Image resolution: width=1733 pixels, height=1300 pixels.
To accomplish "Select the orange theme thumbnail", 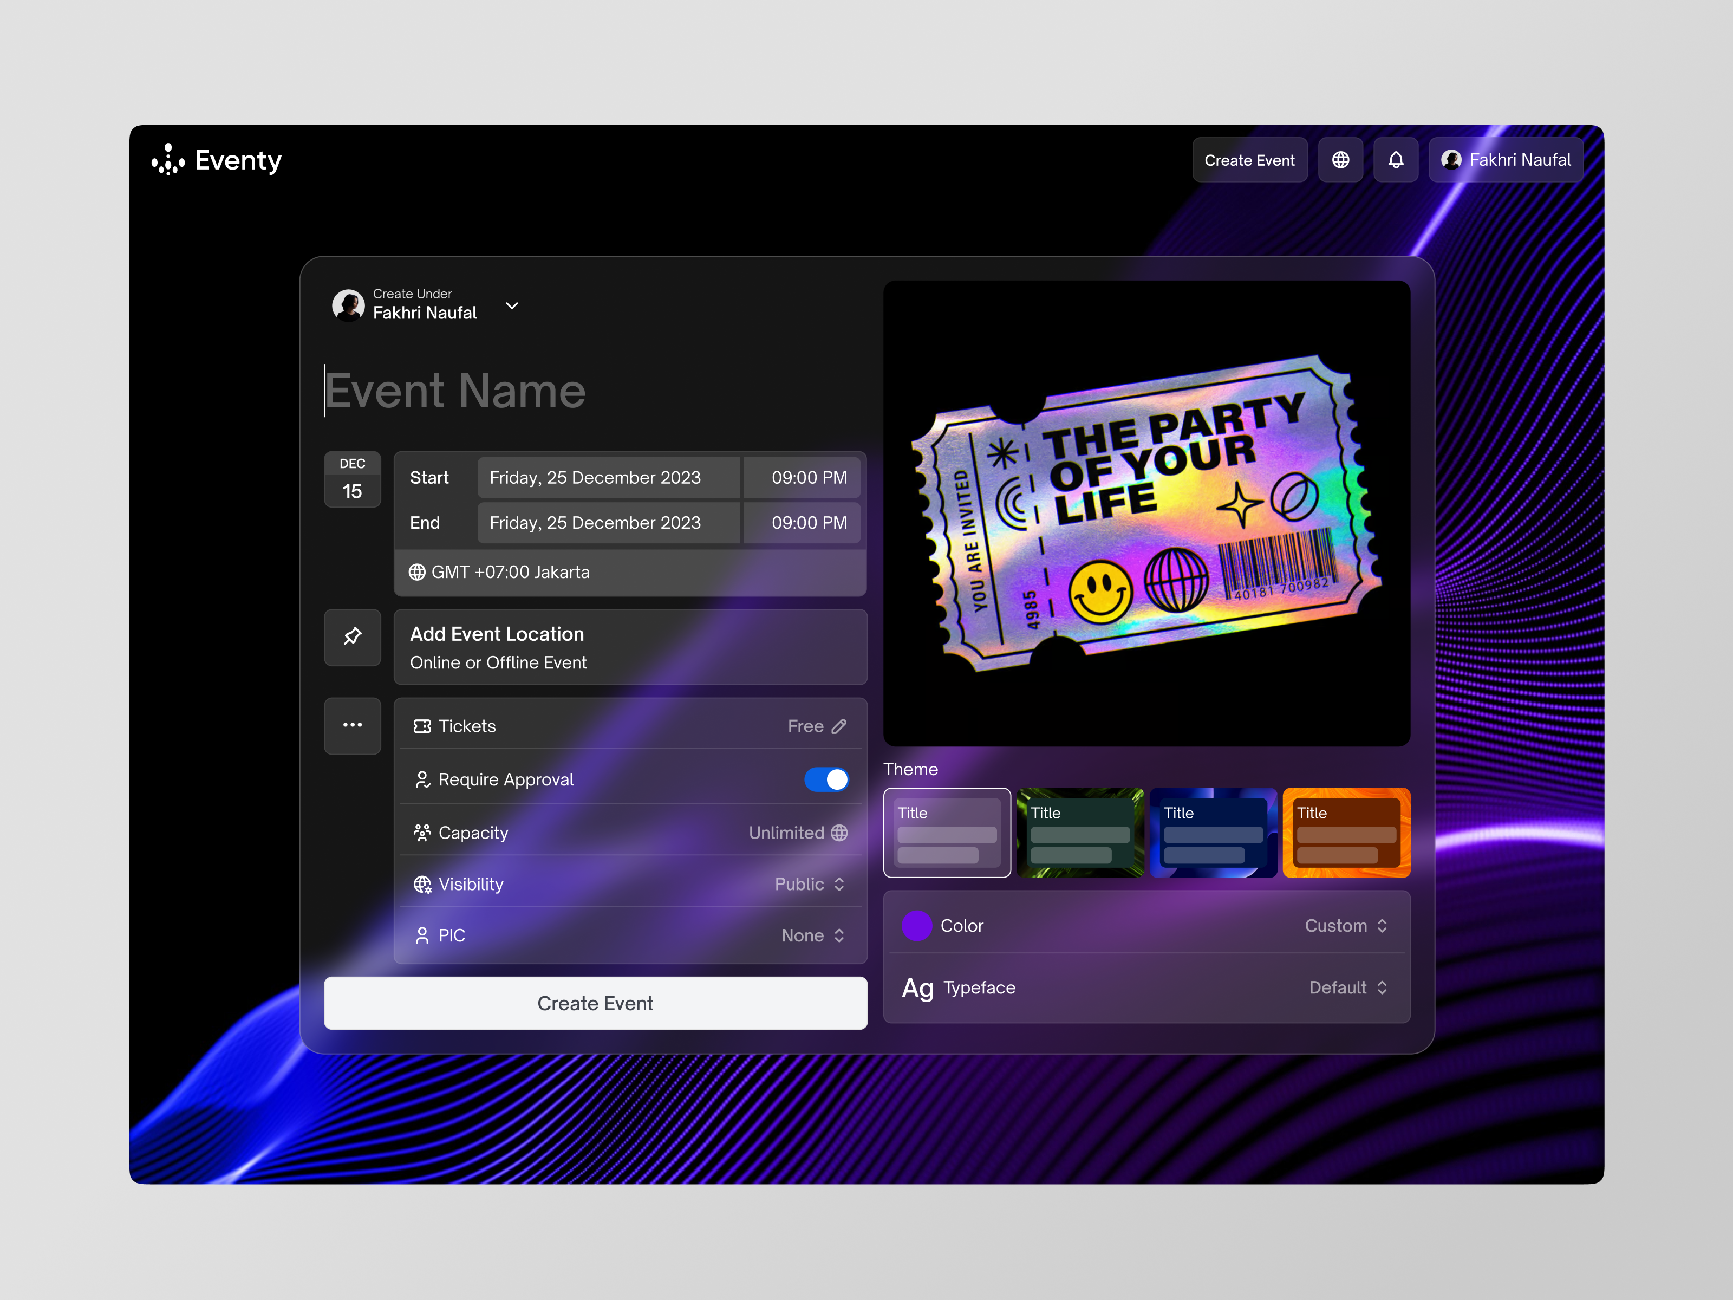I will 1345,832.
